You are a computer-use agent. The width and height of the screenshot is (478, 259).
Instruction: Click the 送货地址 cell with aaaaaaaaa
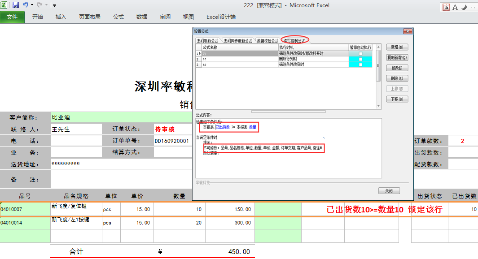pyautogui.click(x=121, y=163)
